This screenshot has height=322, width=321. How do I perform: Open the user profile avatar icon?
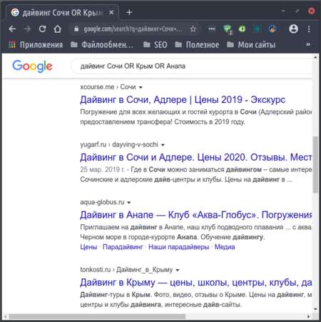coord(293,29)
